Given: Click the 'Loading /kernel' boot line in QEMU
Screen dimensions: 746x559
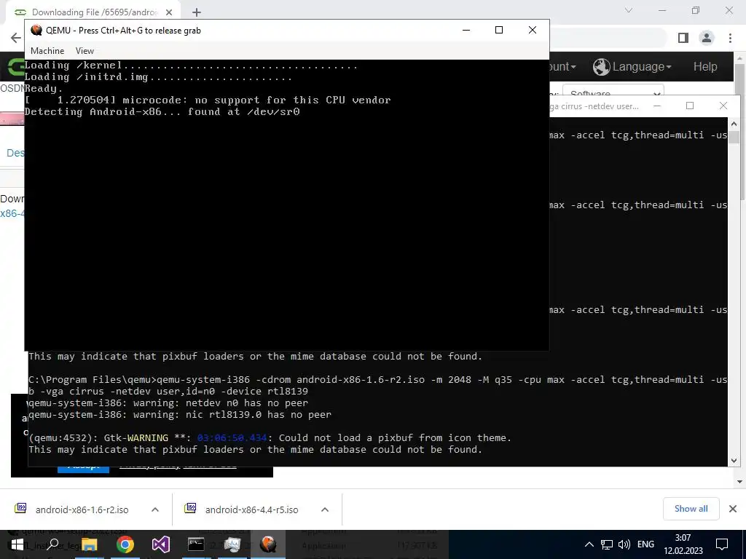Looking at the screenshot, I should 191,65.
